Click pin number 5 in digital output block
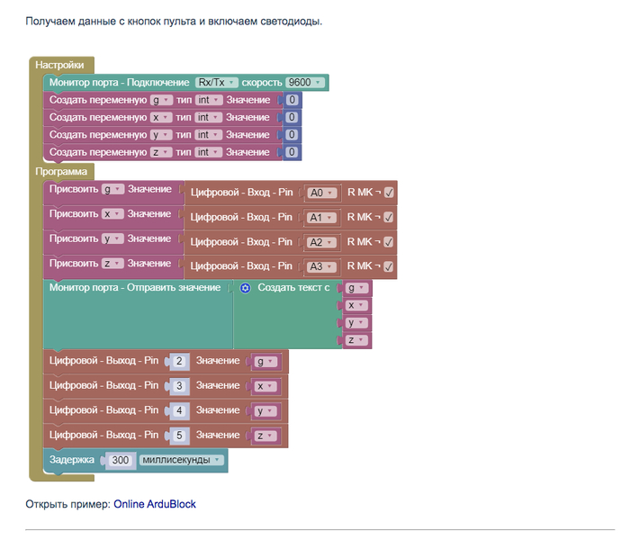630x540 pixels. 179,436
